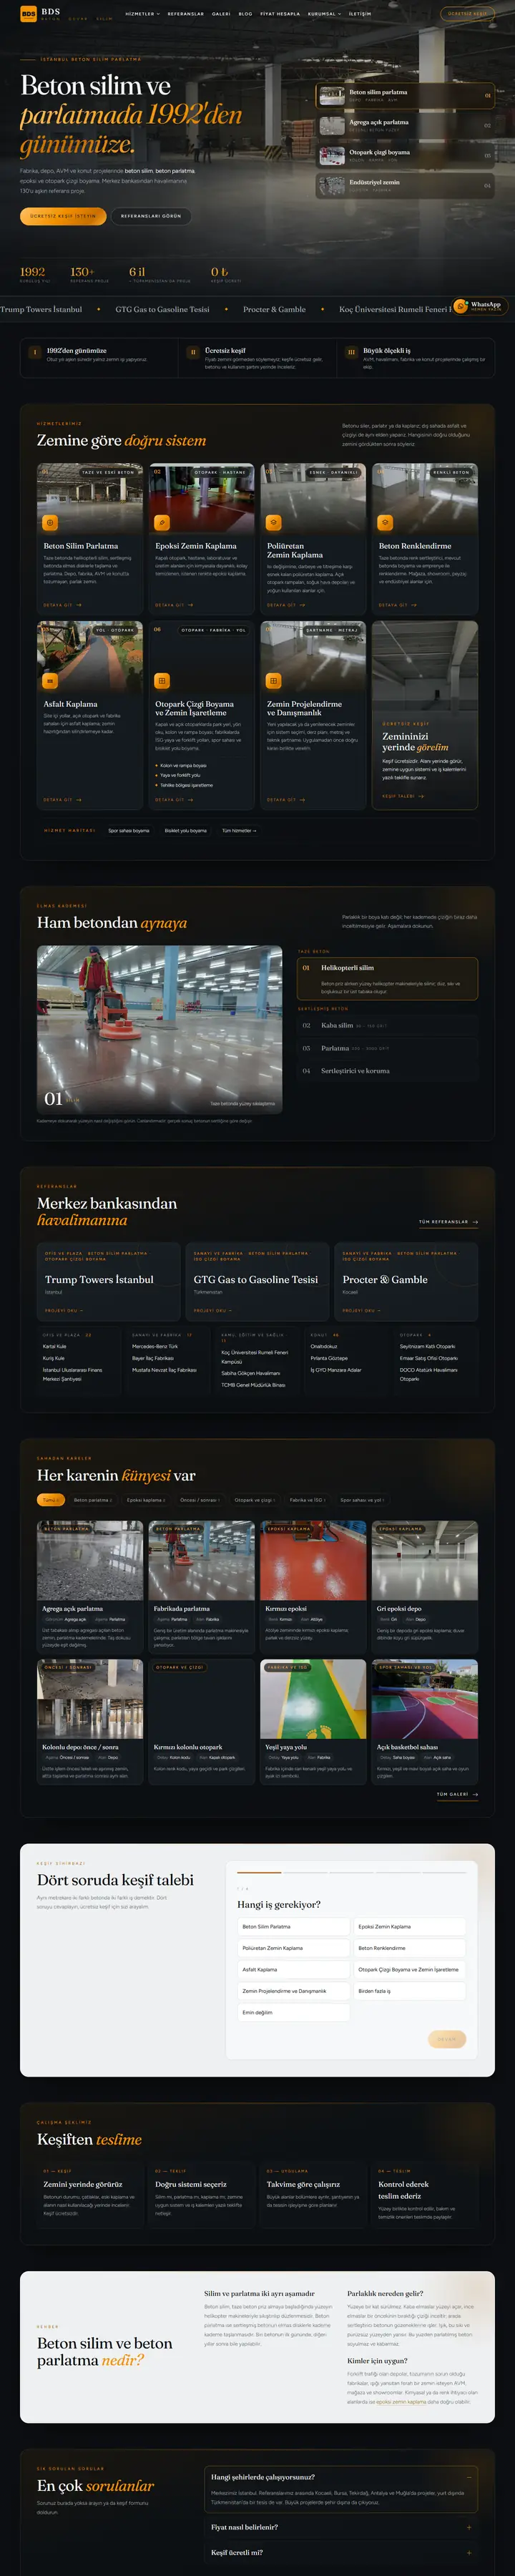
Task: Open the İletişim nav item
Action: pyautogui.click(x=360, y=14)
